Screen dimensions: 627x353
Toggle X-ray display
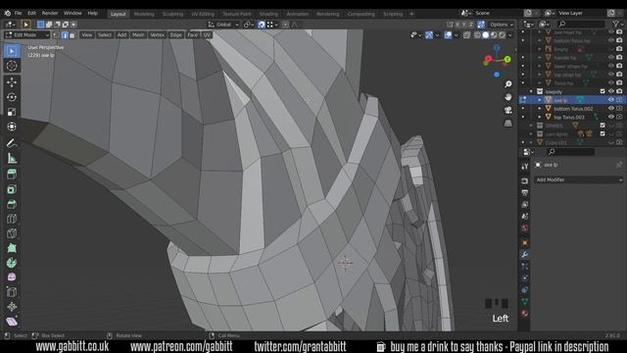tap(466, 35)
